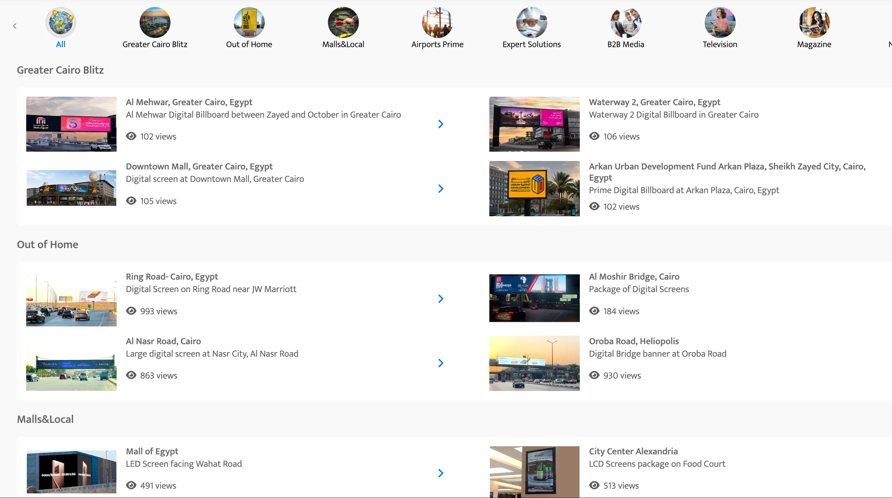The image size is (892, 498).
Task: Choose the Airports Prime category icon
Action: (x=437, y=23)
